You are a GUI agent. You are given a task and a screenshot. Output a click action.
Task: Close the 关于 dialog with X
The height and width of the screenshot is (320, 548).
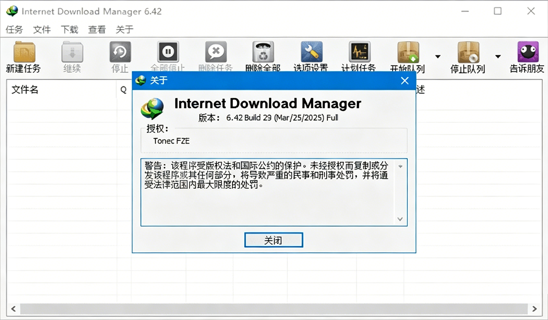pos(404,81)
